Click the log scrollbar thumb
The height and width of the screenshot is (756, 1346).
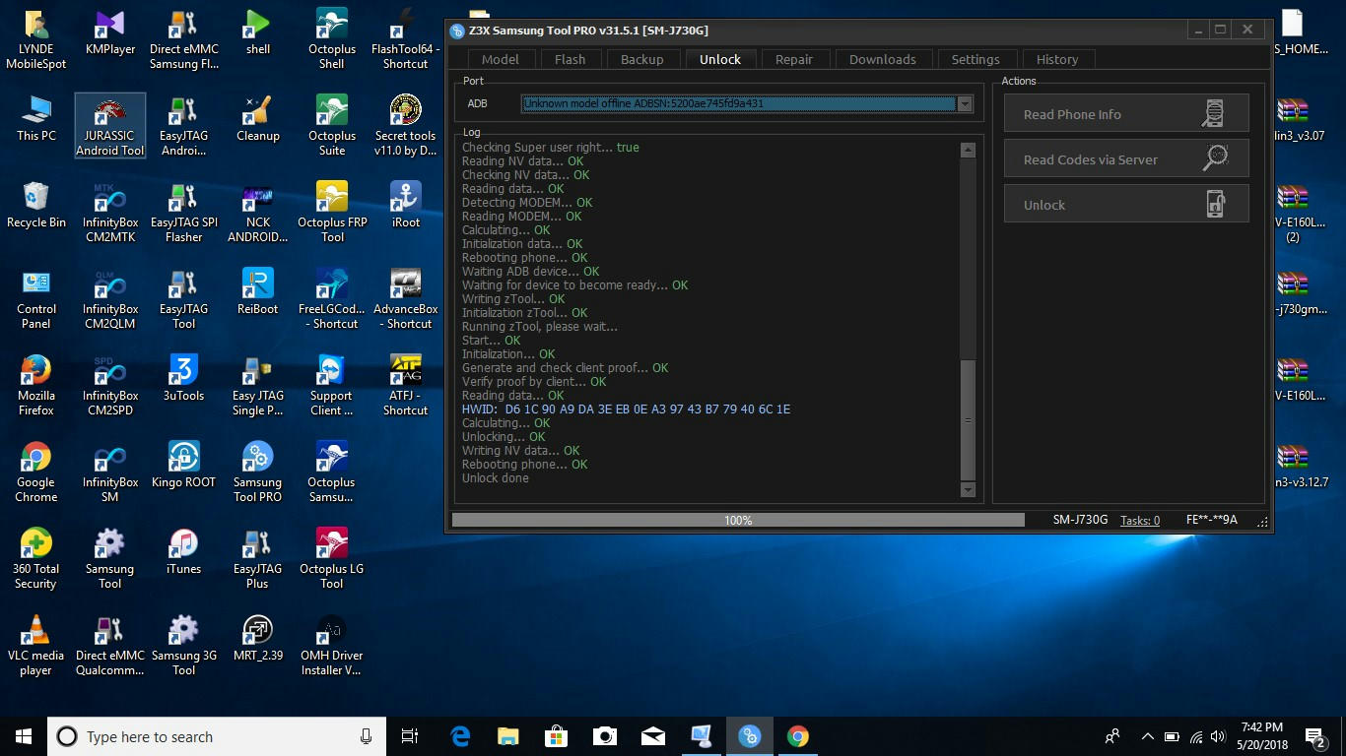968,419
